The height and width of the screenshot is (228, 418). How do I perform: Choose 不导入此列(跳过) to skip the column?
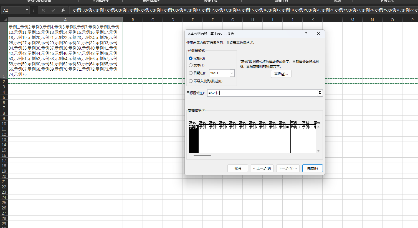point(191,81)
